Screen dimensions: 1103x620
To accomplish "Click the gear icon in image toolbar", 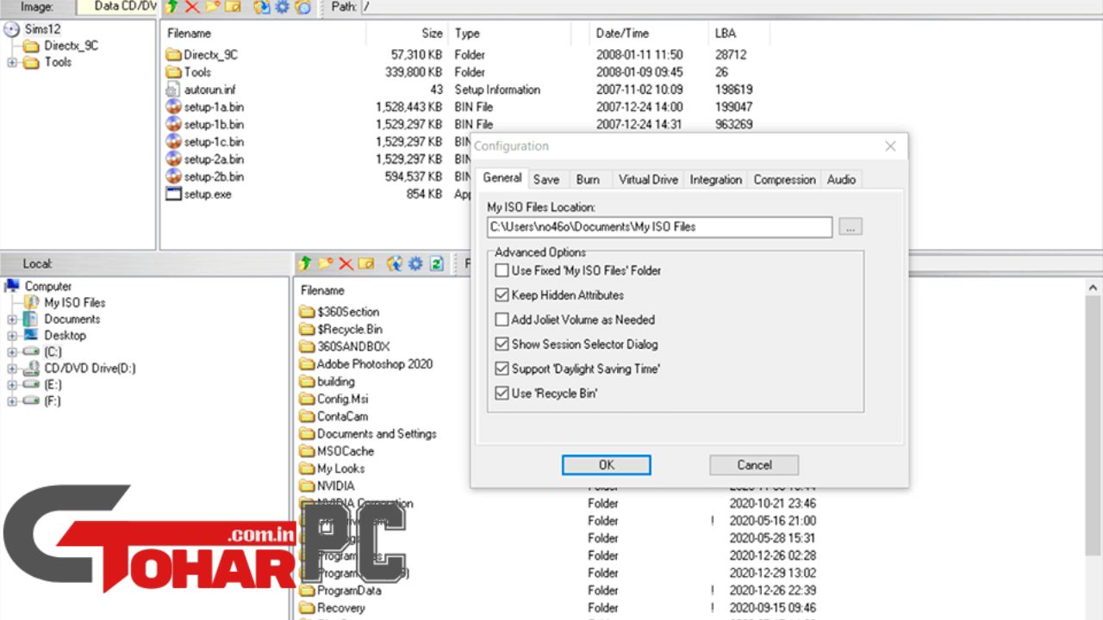I will [282, 7].
